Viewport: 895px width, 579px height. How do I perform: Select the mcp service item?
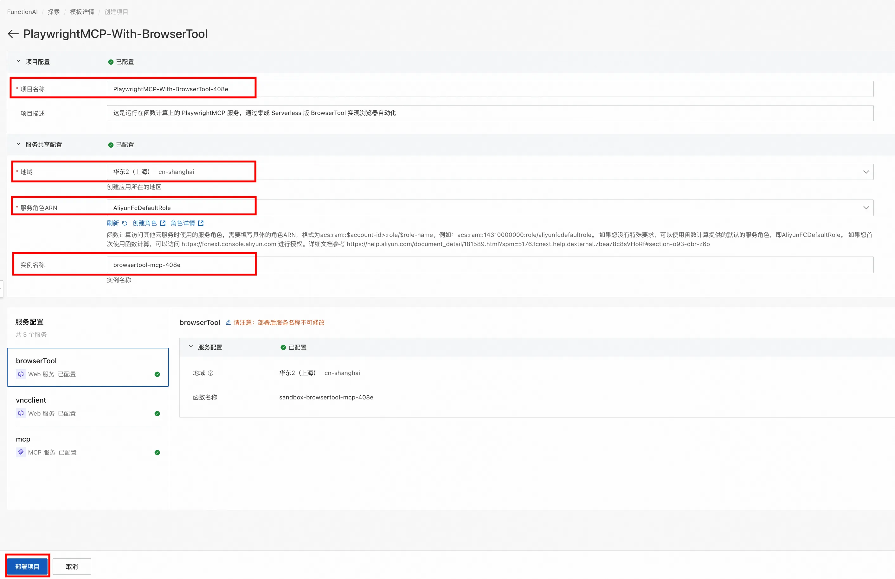point(87,445)
